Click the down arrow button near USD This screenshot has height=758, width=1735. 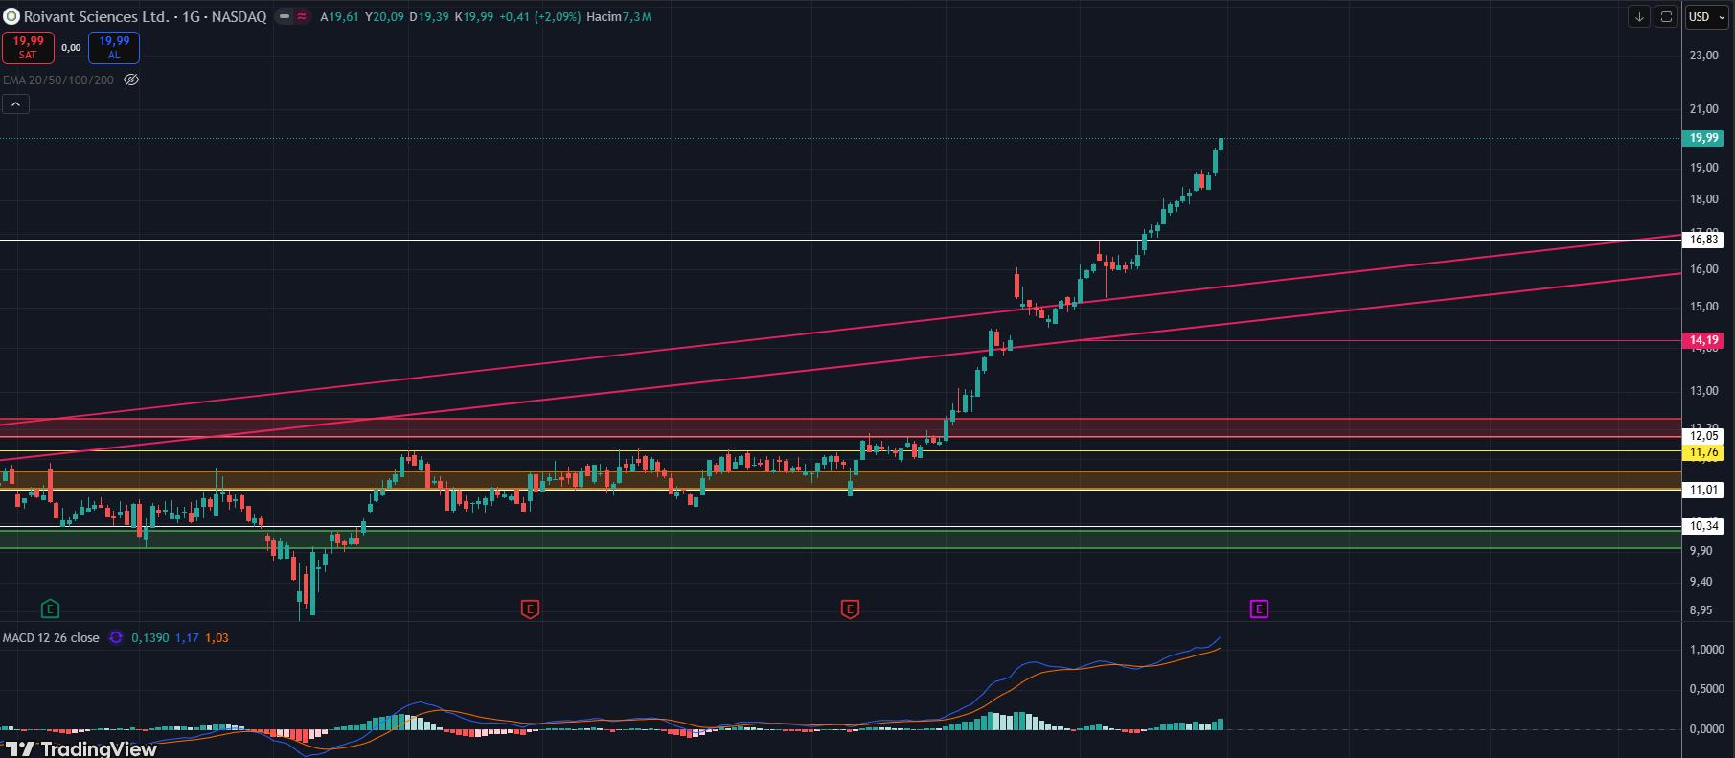point(1639,16)
